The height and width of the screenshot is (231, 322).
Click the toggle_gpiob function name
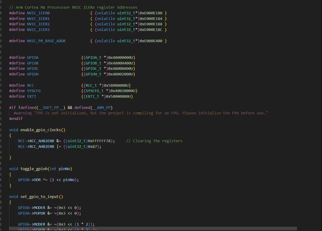pyautogui.click(x=34, y=169)
